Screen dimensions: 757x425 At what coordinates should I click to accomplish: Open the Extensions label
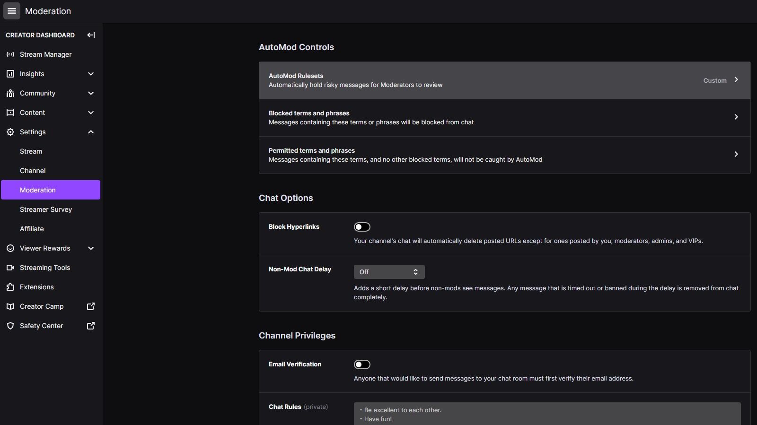[37, 287]
